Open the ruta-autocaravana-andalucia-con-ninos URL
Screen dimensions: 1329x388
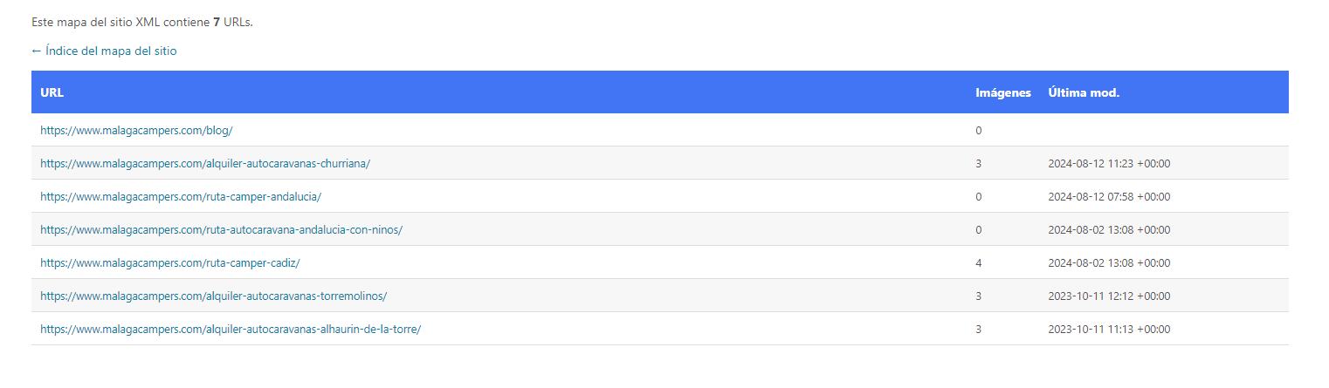221,230
